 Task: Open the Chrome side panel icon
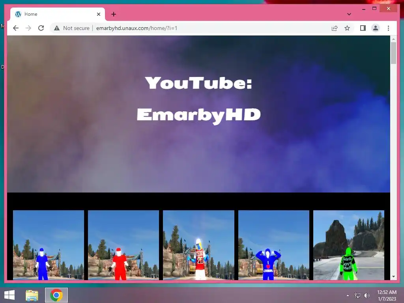[x=363, y=28]
